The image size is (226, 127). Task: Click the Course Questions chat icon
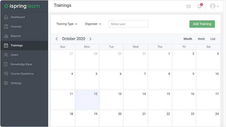[6, 73]
